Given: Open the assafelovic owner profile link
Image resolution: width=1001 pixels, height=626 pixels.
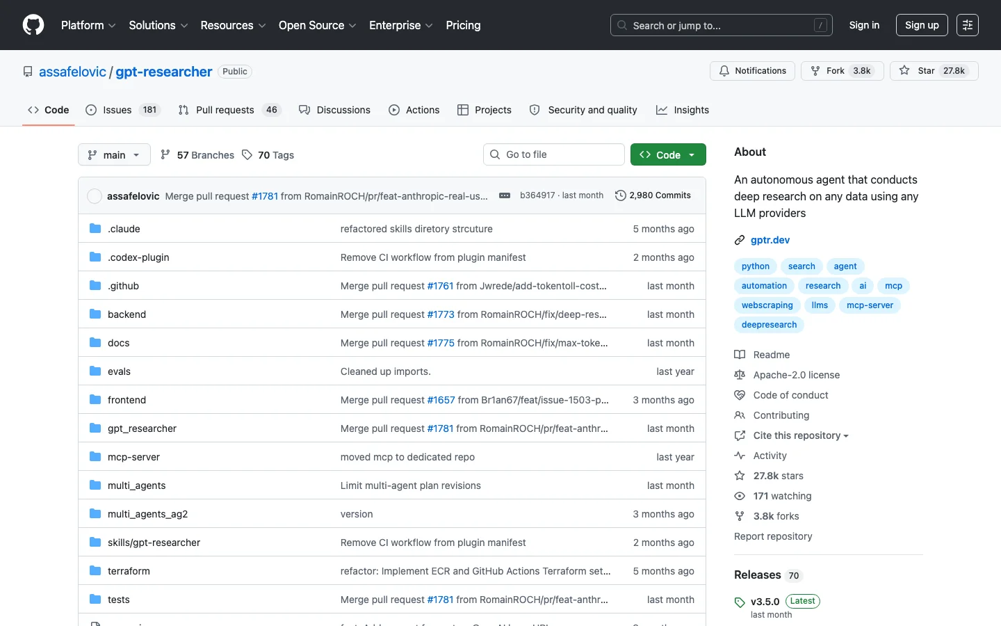Looking at the screenshot, I should (x=72, y=72).
